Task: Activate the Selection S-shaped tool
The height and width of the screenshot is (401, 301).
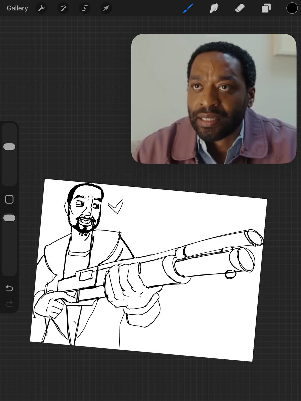Action: 85,8
